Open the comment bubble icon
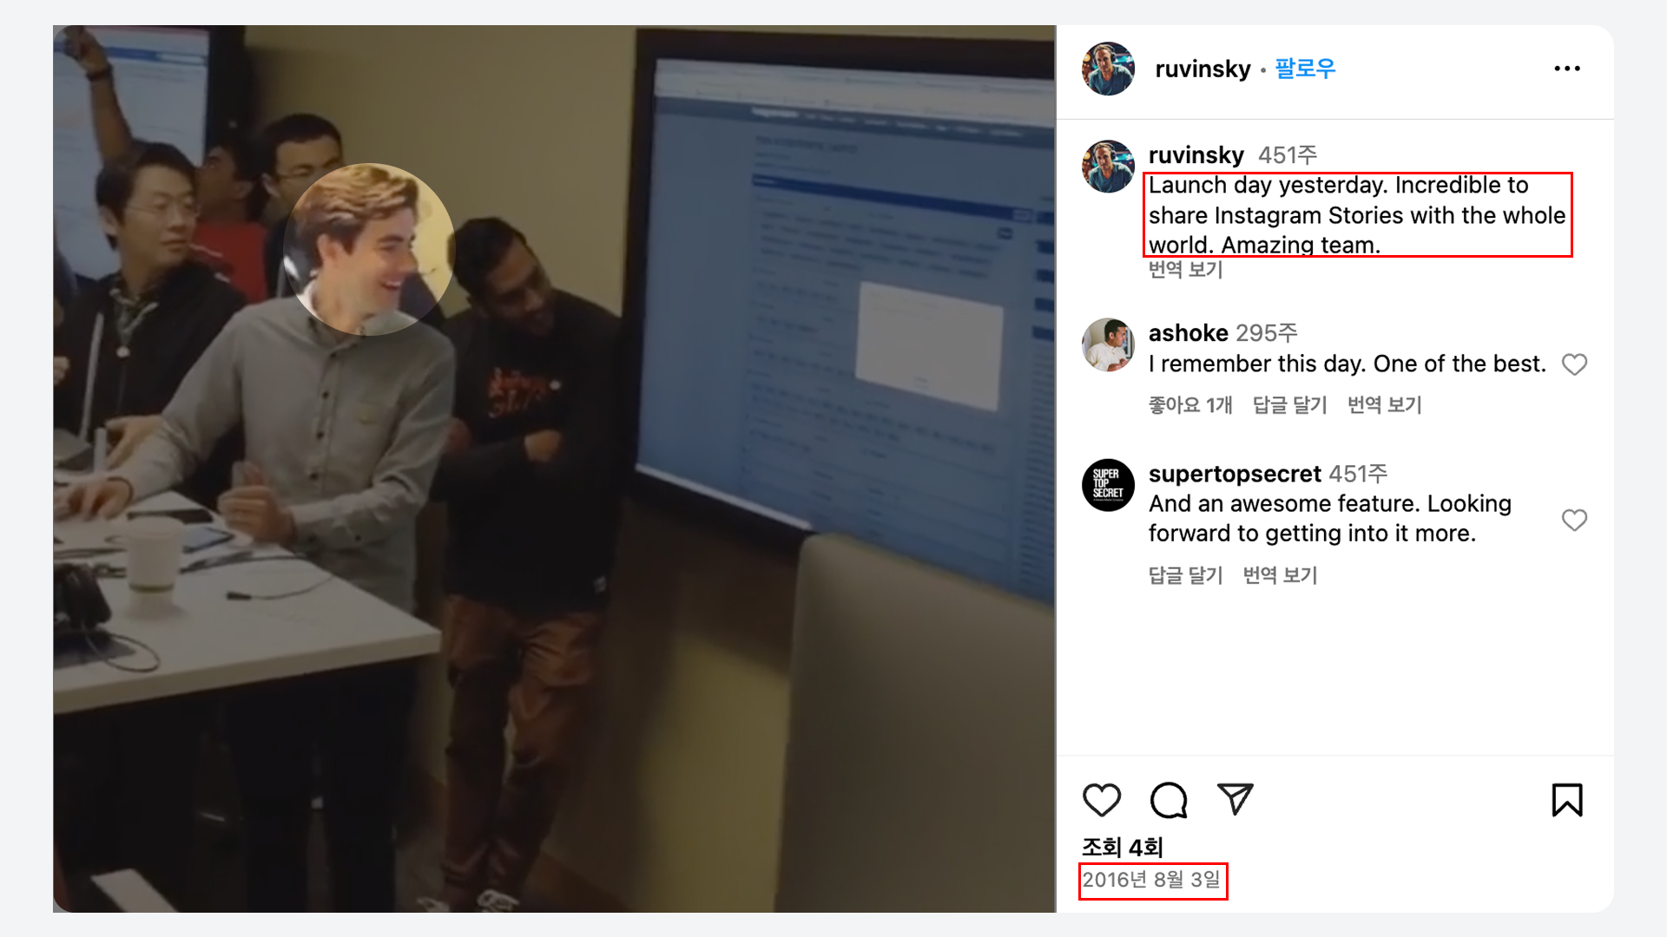Viewport: 1667px width, 937px height. (x=1169, y=800)
